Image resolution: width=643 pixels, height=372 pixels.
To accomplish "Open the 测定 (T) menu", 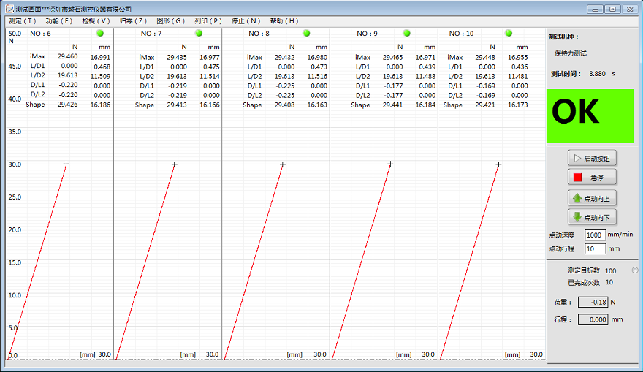I will coord(22,21).
